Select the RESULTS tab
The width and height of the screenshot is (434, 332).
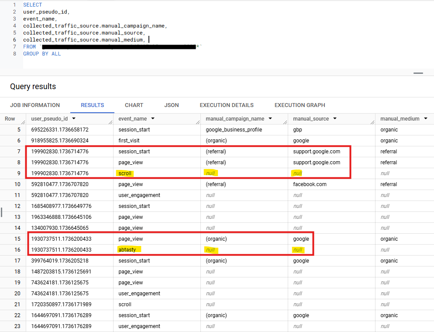point(92,105)
